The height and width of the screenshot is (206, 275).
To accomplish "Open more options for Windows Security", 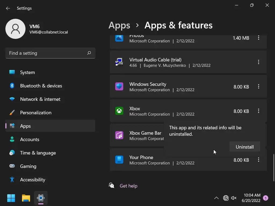I will pyautogui.click(x=259, y=87).
